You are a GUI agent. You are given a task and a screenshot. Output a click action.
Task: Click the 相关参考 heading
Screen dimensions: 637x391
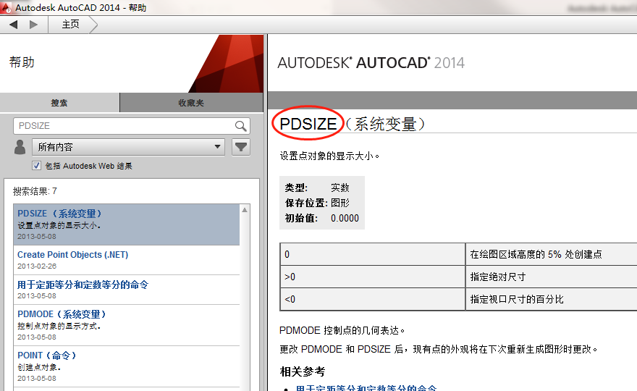point(303,371)
